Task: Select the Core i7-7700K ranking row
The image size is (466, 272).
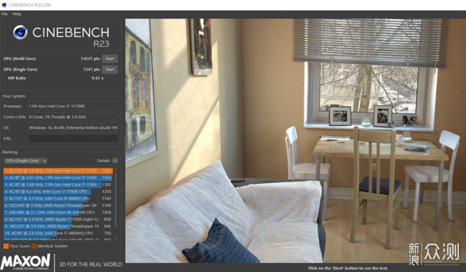Action: point(58,192)
